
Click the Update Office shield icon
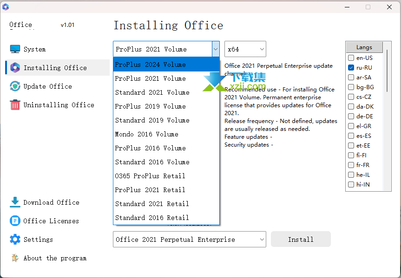click(x=15, y=86)
